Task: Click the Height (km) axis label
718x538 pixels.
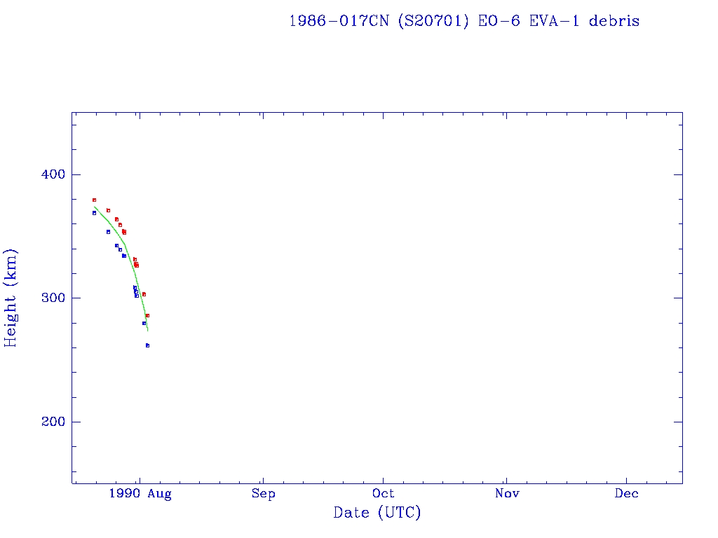Action: [x=11, y=298]
